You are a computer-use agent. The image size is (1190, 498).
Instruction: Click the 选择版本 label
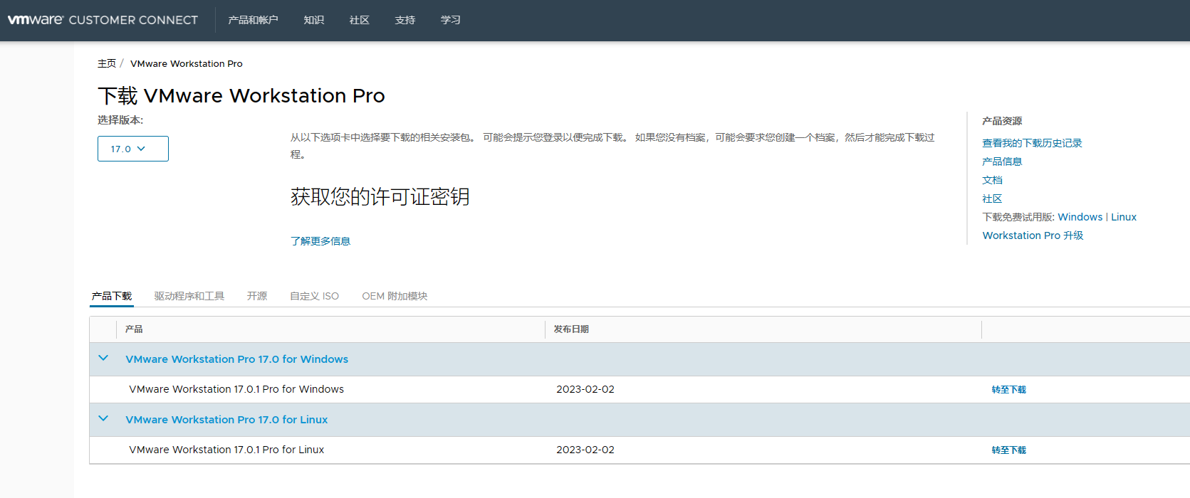point(120,120)
